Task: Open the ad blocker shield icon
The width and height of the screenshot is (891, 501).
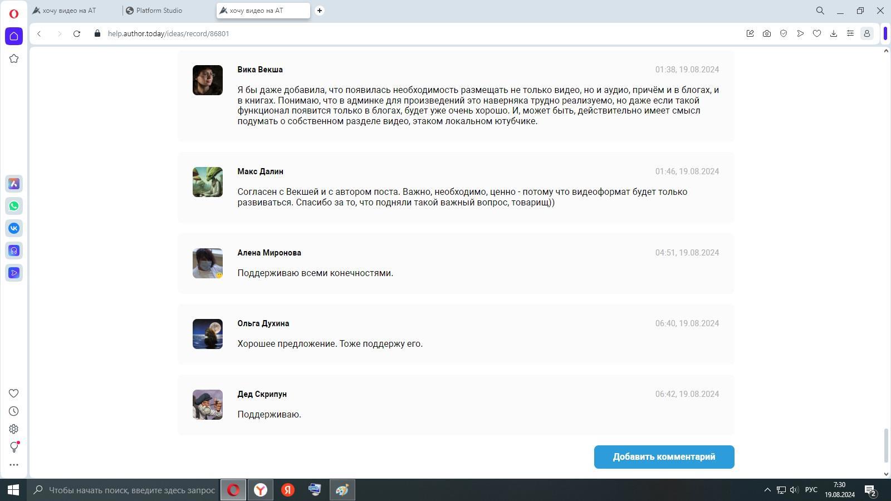Action: [784, 33]
